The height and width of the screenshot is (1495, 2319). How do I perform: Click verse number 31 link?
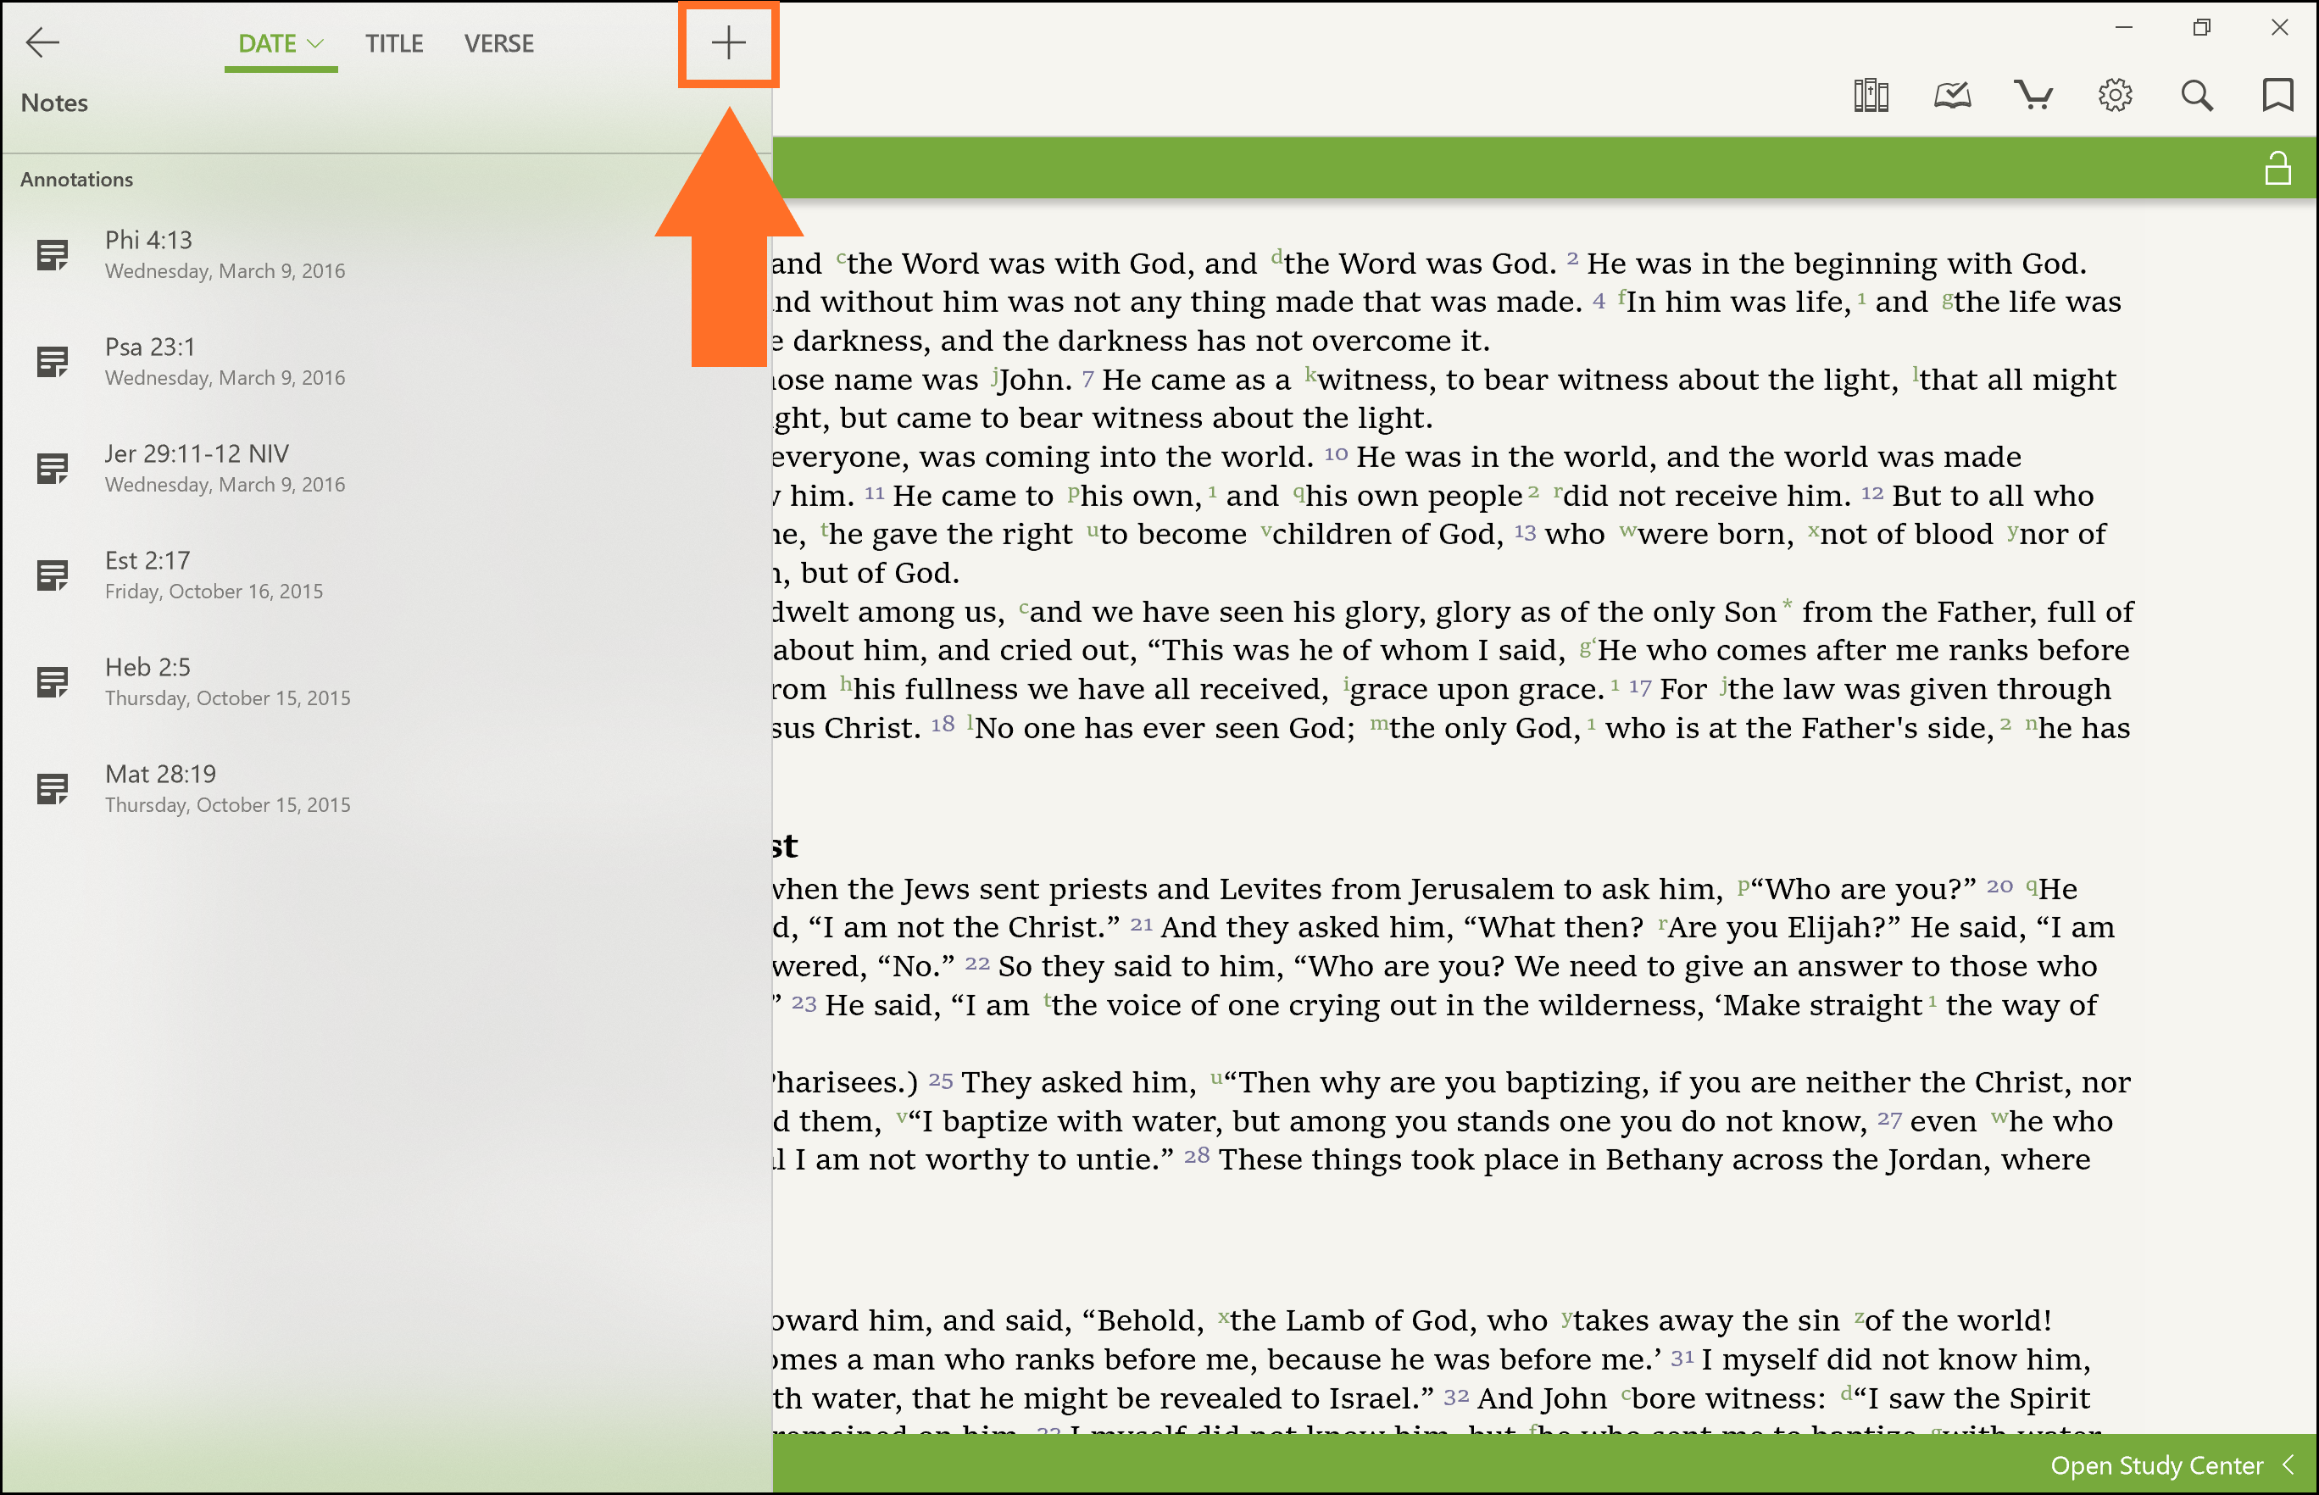pos(1682,1358)
